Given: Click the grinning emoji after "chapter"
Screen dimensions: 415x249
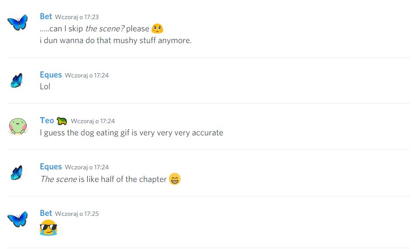Looking at the screenshot, I should 175,179.
